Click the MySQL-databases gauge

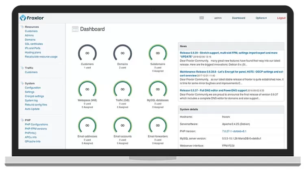(x=158, y=89)
